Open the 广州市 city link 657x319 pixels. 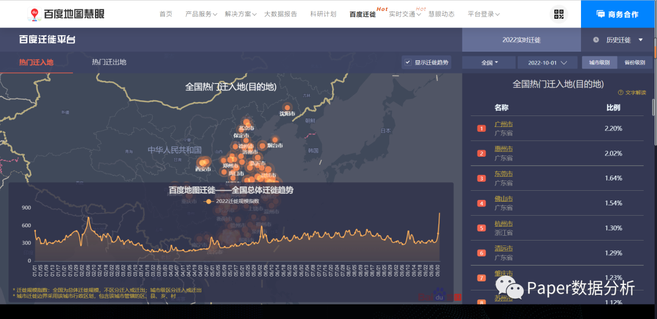pos(504,125)
